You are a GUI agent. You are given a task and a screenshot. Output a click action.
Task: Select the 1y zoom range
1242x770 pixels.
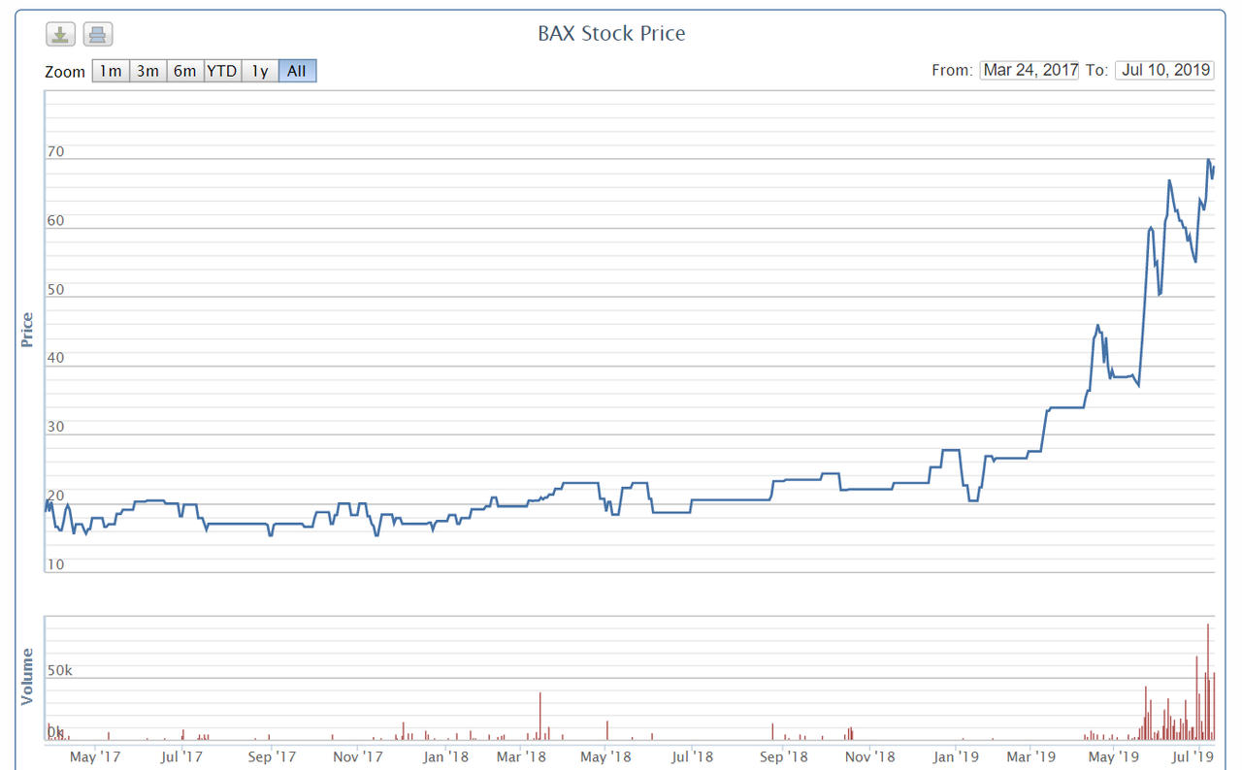260,71
